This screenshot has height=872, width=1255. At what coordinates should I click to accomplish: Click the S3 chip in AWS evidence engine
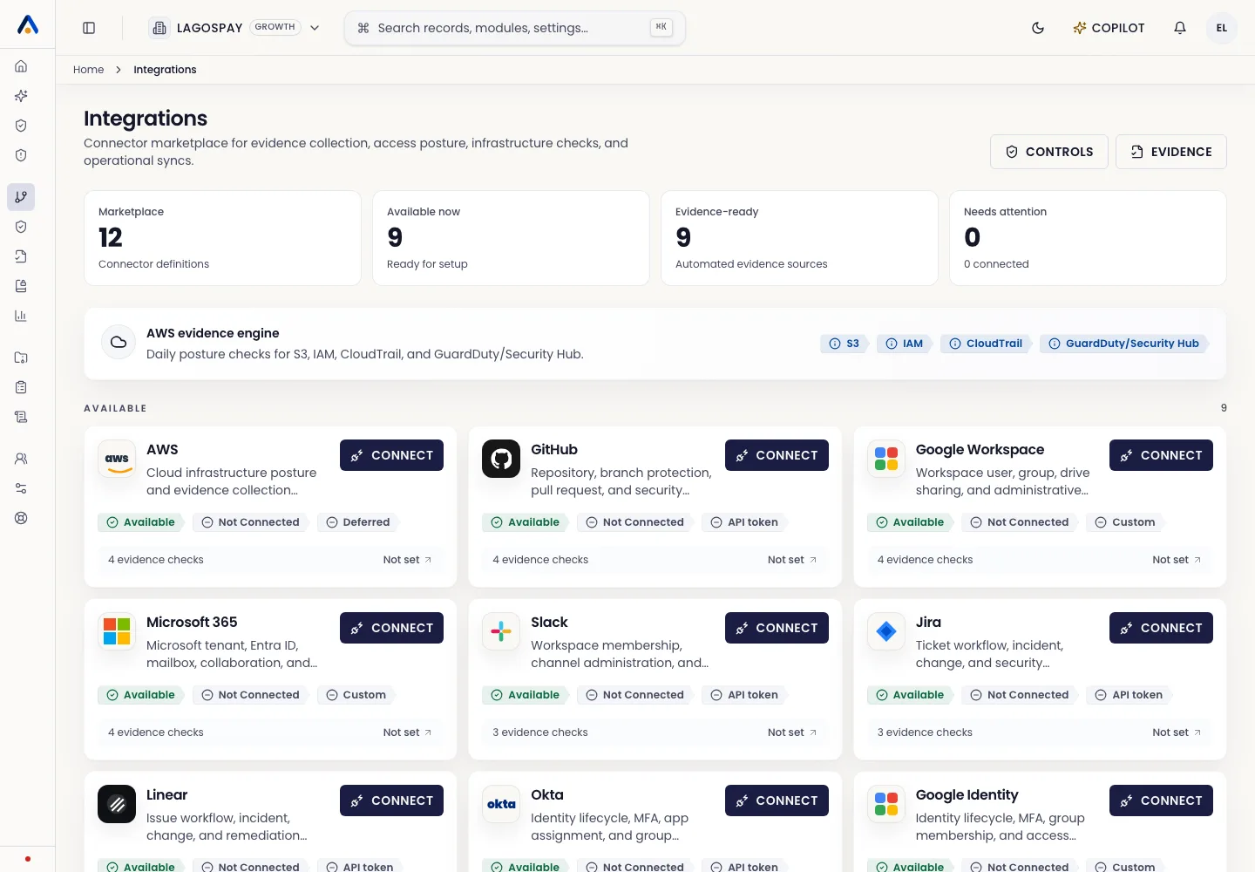(845, 344)
